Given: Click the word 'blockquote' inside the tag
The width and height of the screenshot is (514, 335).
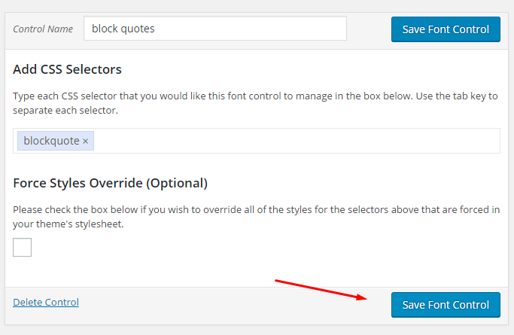Looking at the screenshot, I should pyautogui.click(x=51, y=141).
